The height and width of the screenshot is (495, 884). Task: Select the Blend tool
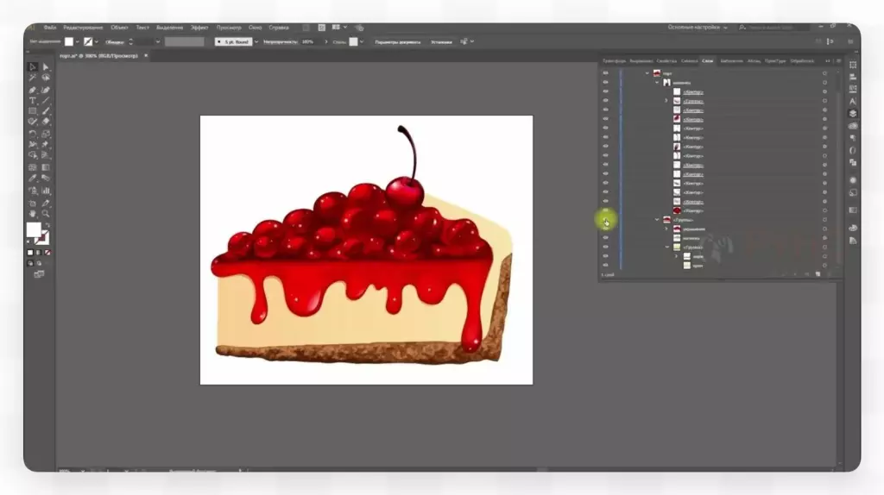tap(46, 178)
